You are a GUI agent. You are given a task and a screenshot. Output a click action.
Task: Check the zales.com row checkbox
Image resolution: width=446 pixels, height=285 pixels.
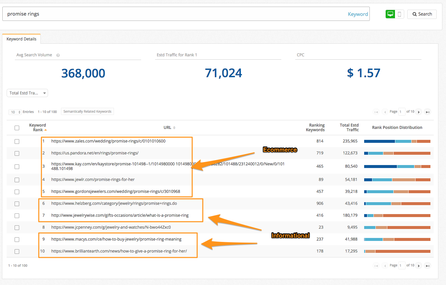point(17,142)
